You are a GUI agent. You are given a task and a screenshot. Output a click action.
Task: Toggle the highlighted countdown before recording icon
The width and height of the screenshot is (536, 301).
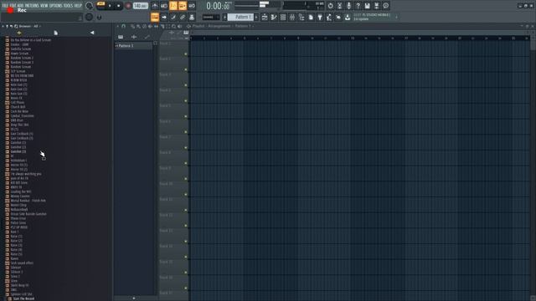173,6
